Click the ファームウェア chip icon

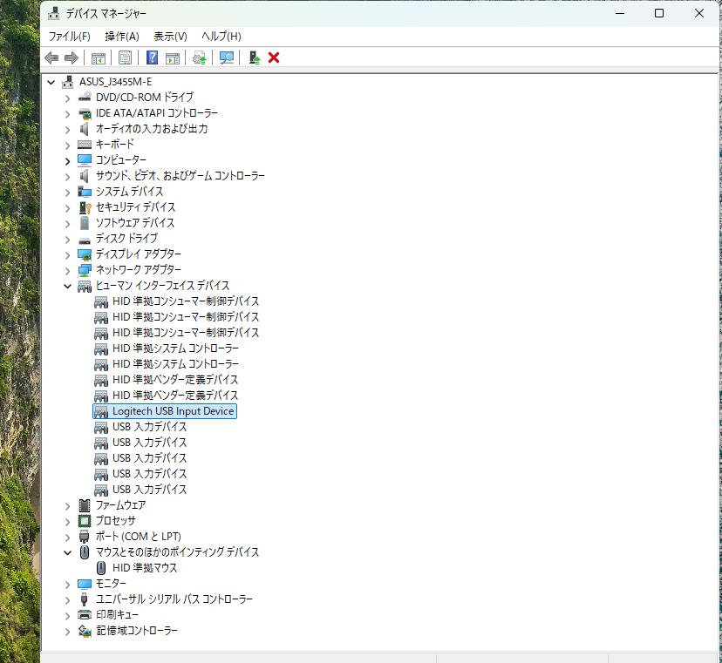tap(85, 505)
